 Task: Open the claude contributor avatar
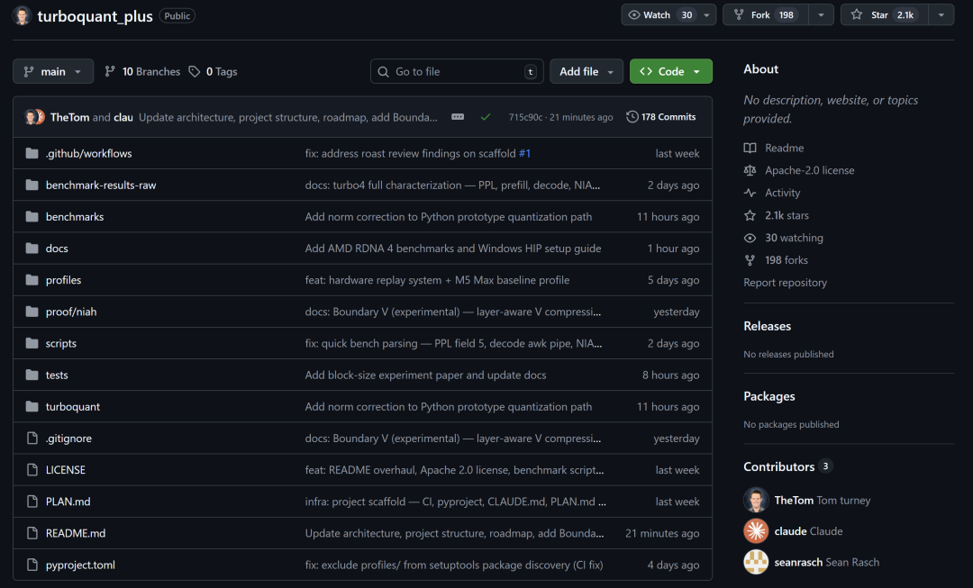756,531
